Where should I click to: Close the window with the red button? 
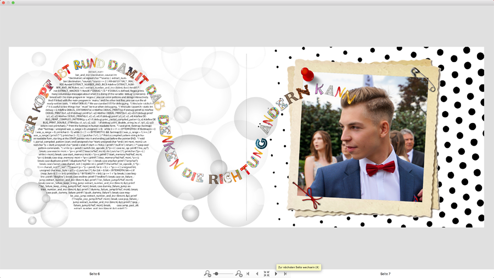[x=3, y=3]
